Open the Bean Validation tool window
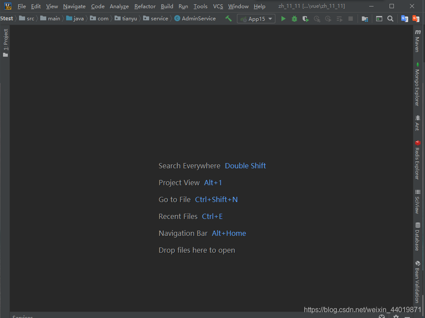 tap(417, 282)
